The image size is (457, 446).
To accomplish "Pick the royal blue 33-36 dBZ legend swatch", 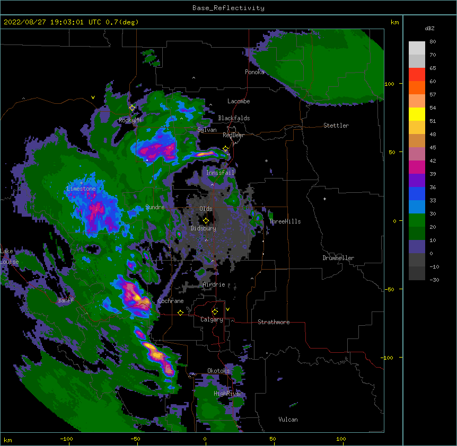I will coord(417,194).
